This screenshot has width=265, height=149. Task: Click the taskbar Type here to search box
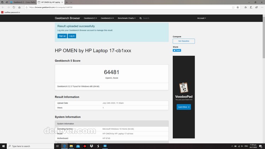point(30,146)
